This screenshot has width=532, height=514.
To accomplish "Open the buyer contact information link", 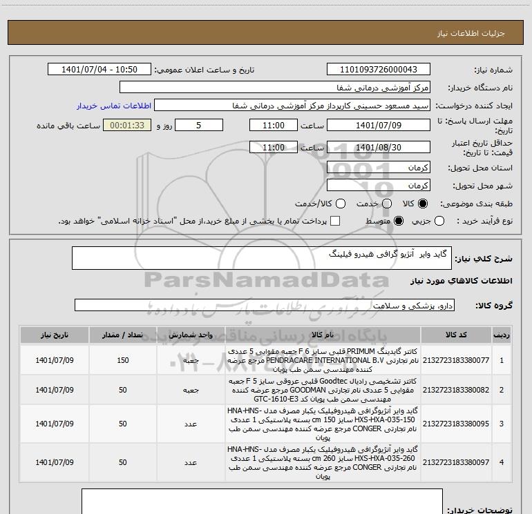I will point(114,106).
